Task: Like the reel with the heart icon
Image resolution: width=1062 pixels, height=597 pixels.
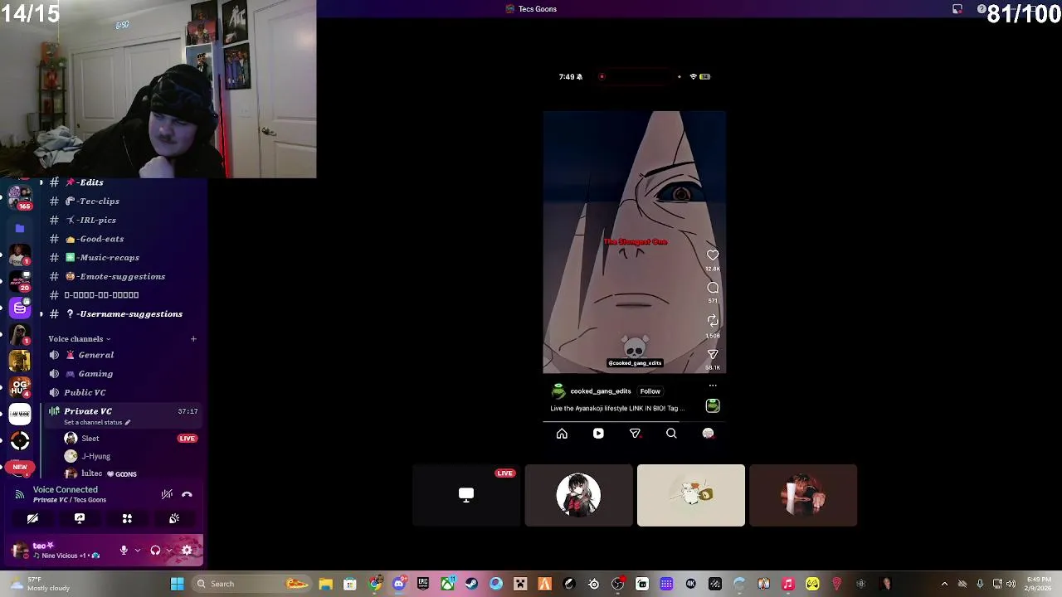Action: pos(713,255)
